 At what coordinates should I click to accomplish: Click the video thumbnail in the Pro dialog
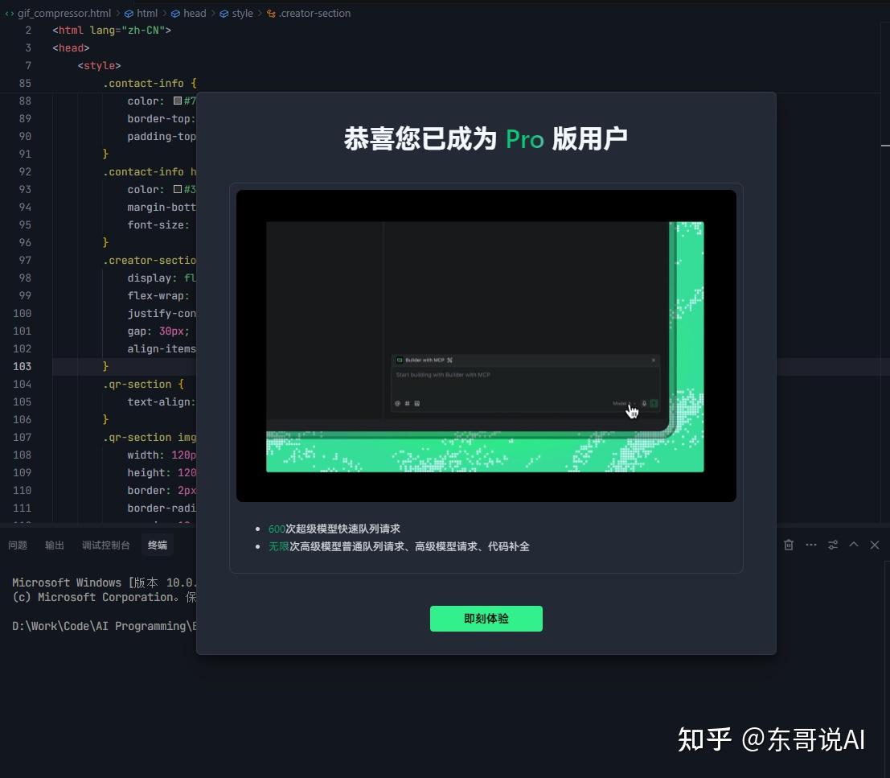pyautogui.click(x=486, y=344)
